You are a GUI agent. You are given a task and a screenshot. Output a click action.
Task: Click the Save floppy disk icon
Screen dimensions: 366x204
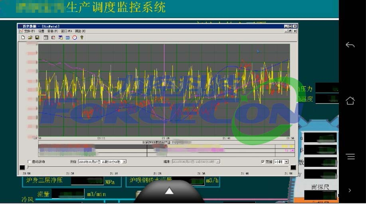pyautogui.click(x=37, y=38)
